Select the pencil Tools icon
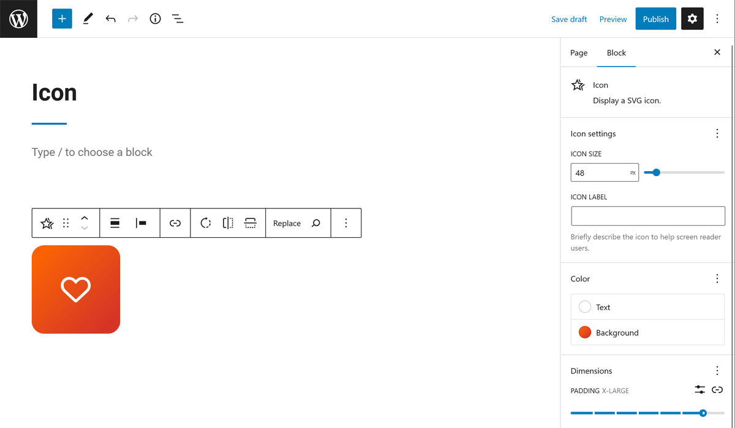Screen dimensions: 735x428 coord(88,19)
